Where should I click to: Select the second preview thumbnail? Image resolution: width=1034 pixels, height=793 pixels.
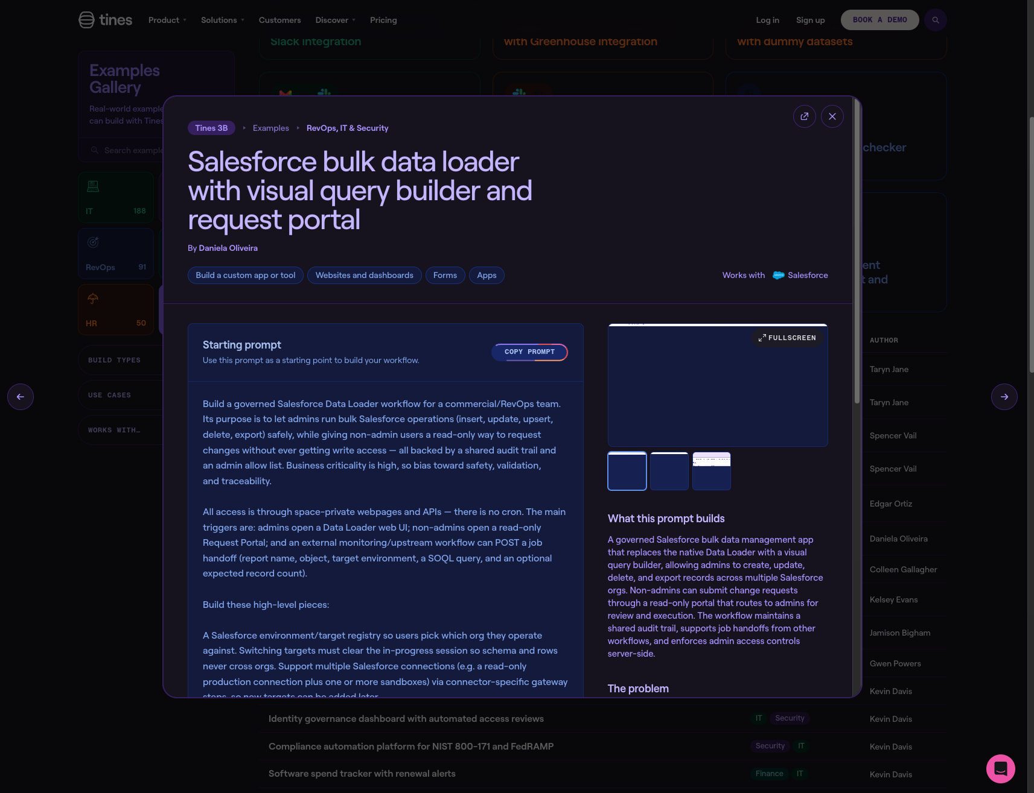(669, 471)
